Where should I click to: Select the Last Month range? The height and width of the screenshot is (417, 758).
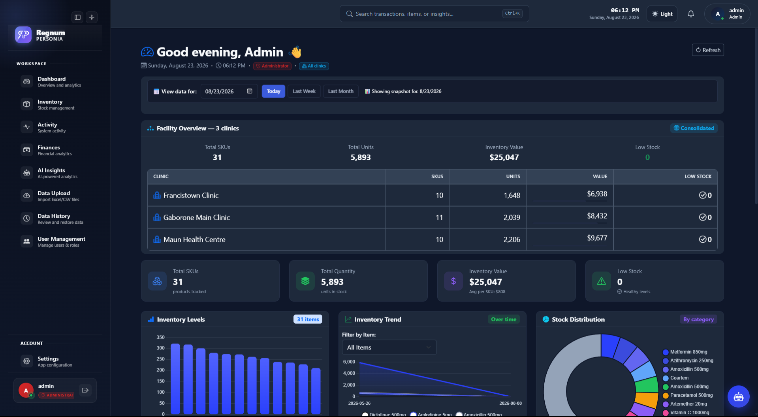[340, 91]
